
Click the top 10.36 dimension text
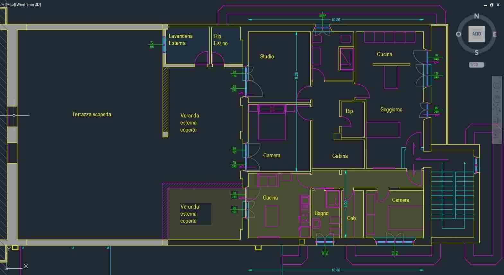pyautogui.click(x=336, y=20)
